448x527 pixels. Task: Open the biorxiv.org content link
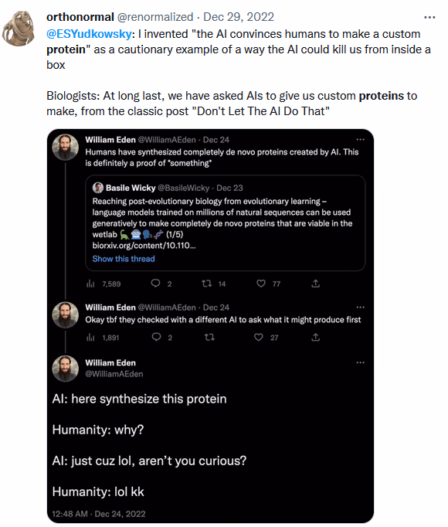coord(144,246)
